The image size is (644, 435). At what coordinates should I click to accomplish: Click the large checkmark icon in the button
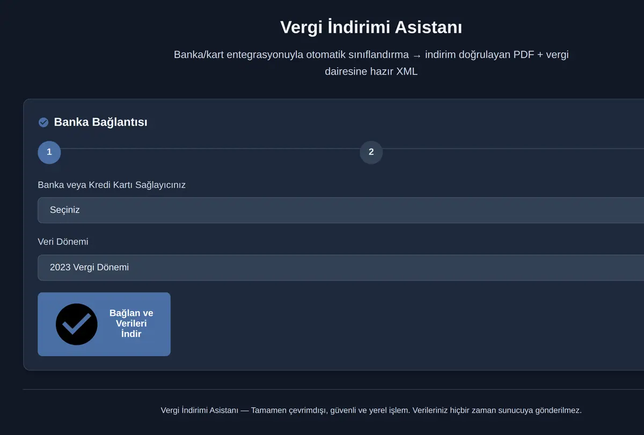click(x=77, y=324)
